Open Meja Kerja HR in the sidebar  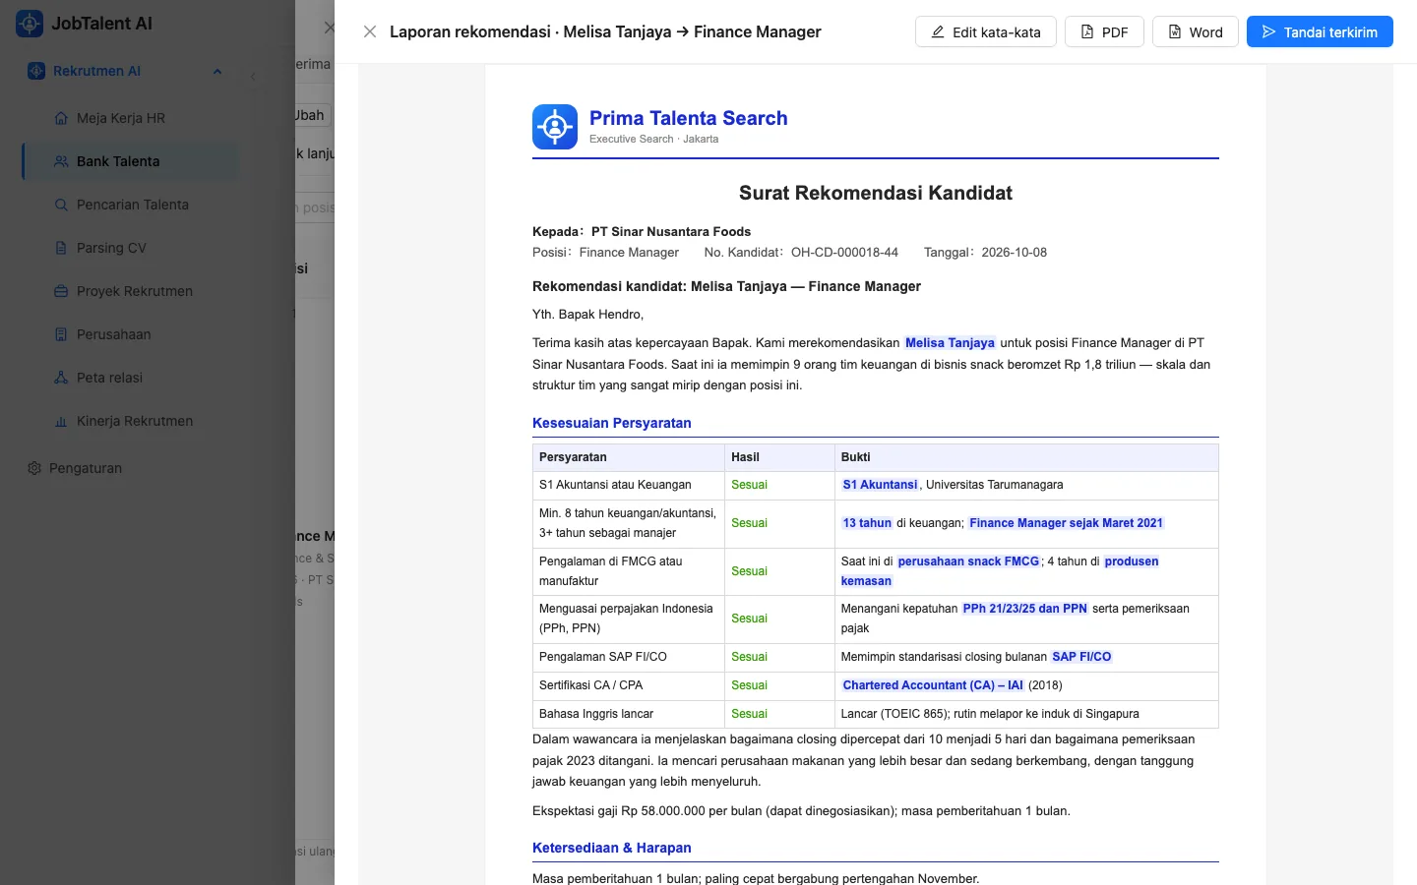click(130, 118)
